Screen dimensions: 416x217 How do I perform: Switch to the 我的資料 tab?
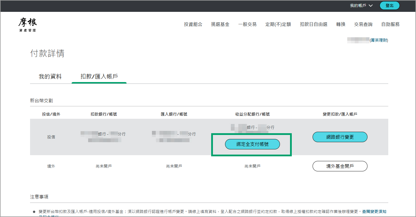tap(50, 77)
